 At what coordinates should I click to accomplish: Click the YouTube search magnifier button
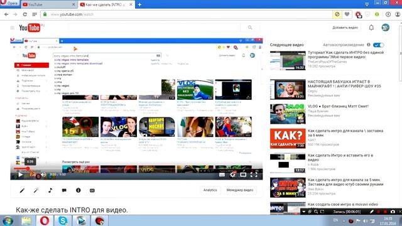pyautogui.click(x=250, y=28)
